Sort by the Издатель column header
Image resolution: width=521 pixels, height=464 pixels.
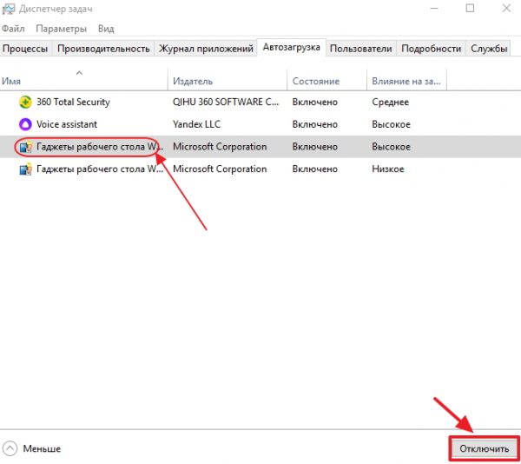(193, 81)
